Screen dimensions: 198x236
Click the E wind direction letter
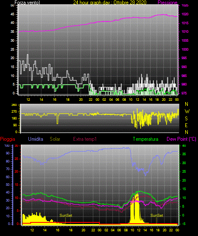point(186,125)
